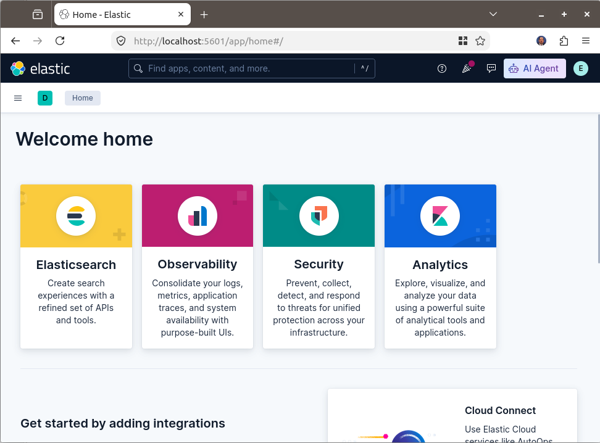Open the browser extensions puzzle icon
The image size is (600, 443).
click(x=564, y=41)
